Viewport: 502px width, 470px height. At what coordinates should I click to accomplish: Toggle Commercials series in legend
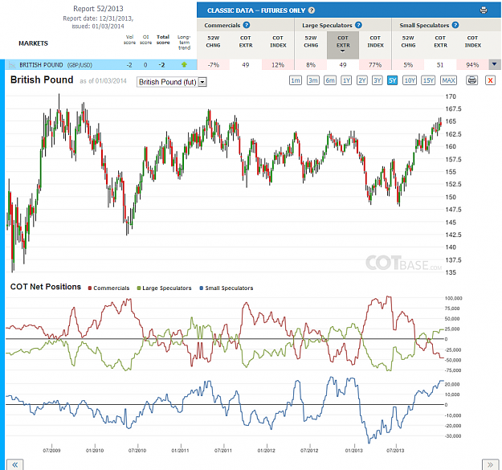(109, 288)
